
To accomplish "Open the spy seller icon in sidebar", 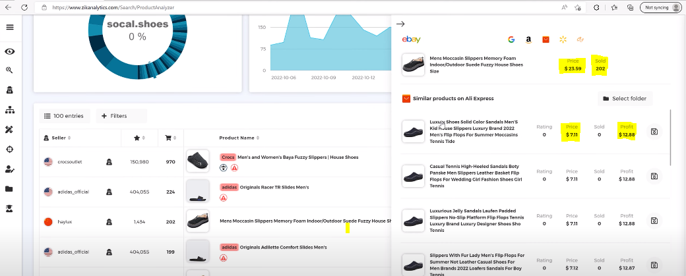I will click(10, 90).
